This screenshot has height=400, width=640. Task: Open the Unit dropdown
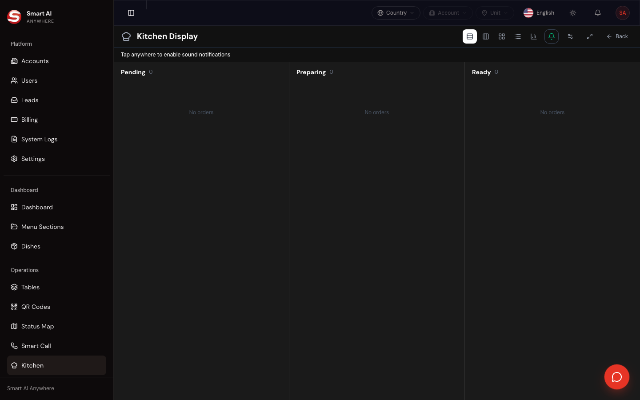pos(495,13)
